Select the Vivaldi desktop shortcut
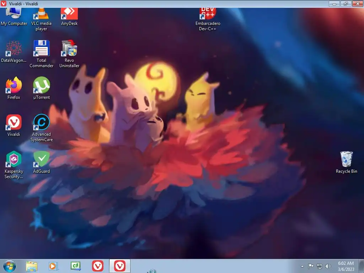This screenshot has width=364, height=273. click(14, 125)
